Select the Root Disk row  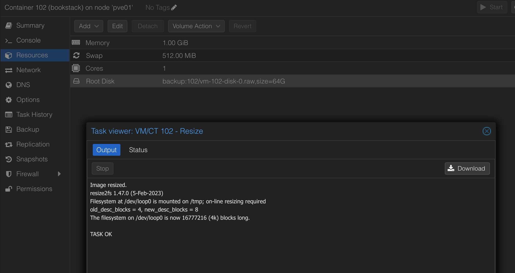click(x=224, y=81)
